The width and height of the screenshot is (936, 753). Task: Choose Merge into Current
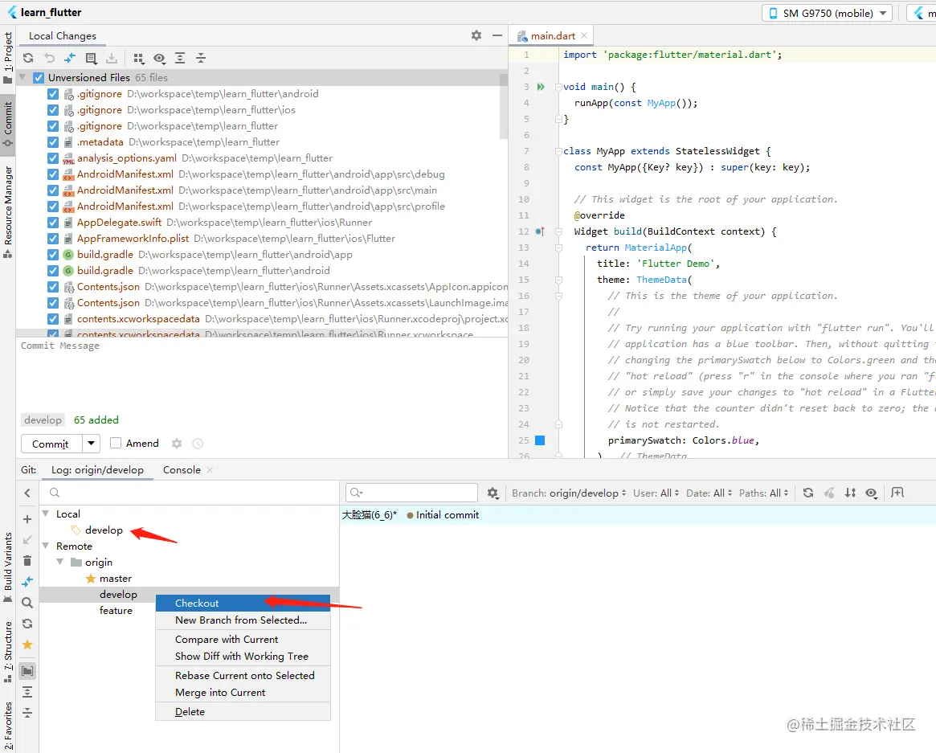(243, 693)
